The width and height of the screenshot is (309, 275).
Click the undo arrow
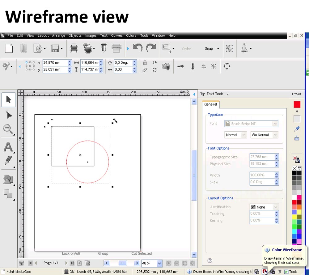click(x=138, y=48)
